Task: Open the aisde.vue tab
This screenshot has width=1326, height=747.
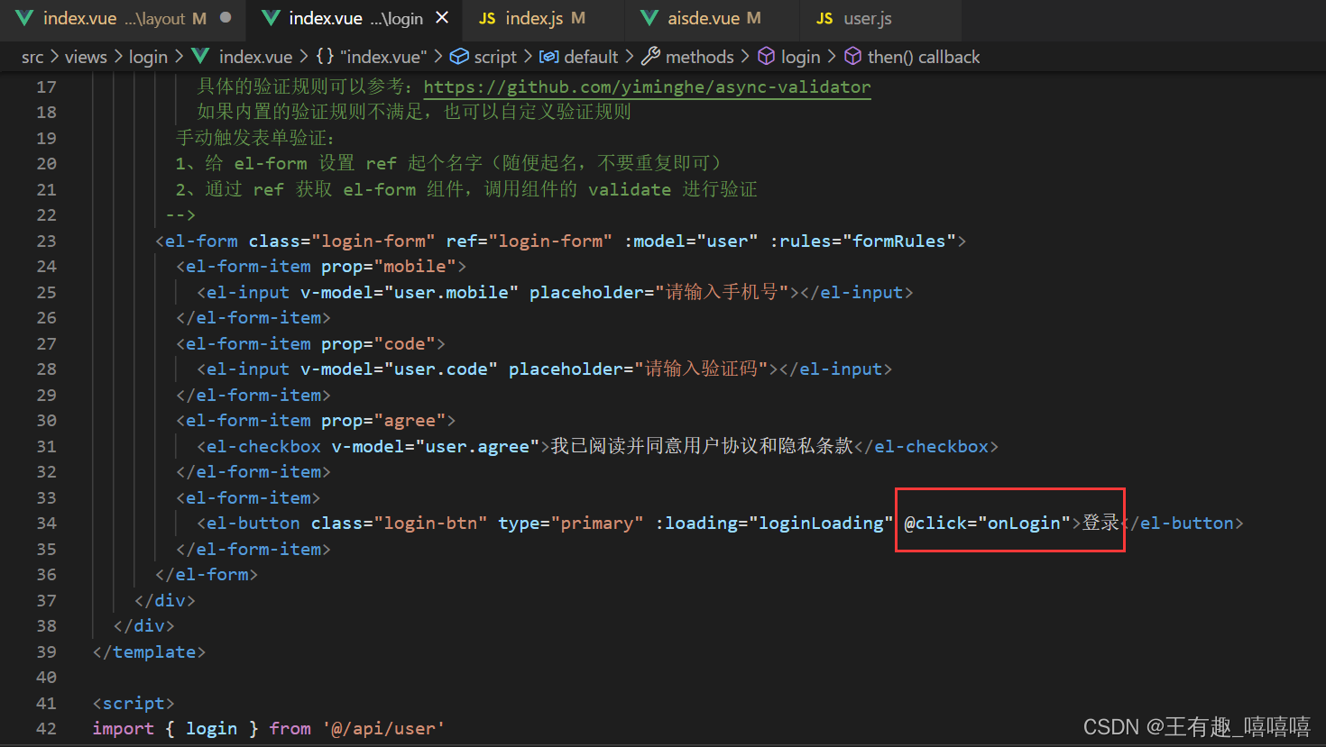Action: click(713, 18)
